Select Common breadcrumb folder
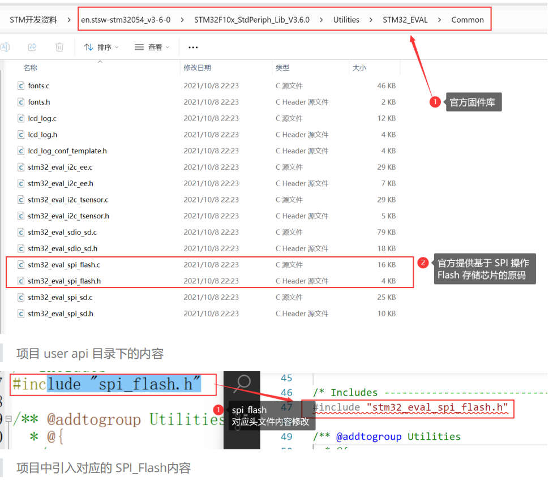The height and width of the screenshot is (481, 553). pos(468,20)
